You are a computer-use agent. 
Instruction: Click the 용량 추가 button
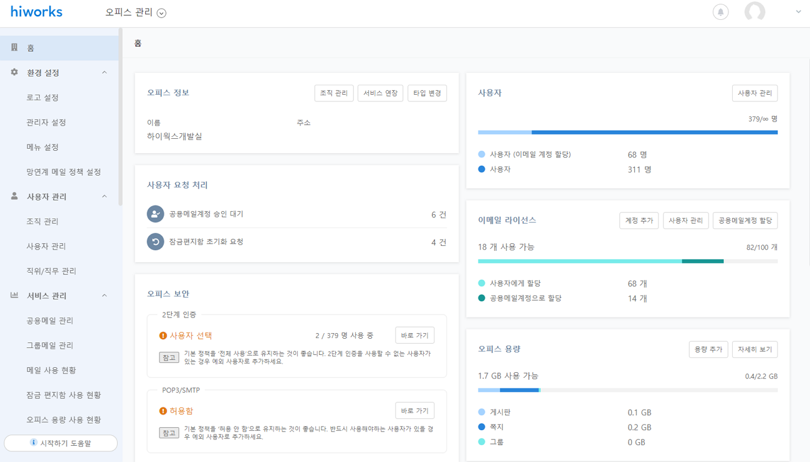click(x=708, y=349)
